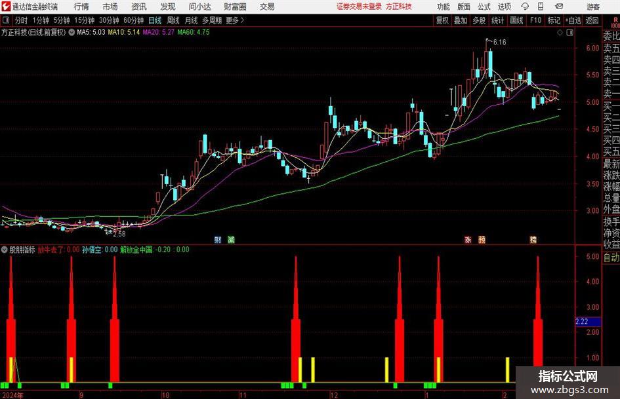Viewport: 620px width, 399px height.
Task: Switch to 30分钟 period tab
Action: click(x=109, y=20)
